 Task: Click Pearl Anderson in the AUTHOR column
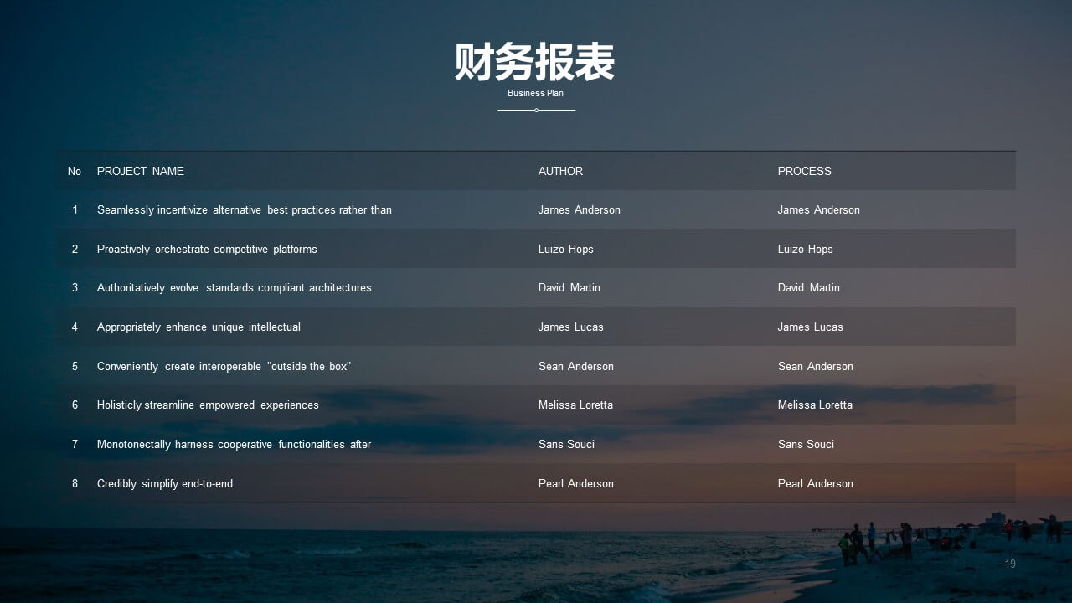pos(576,483)
